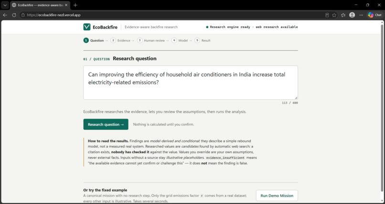Click the Research question button
Viewport: 385px width, 204px height.
point(106,124)
